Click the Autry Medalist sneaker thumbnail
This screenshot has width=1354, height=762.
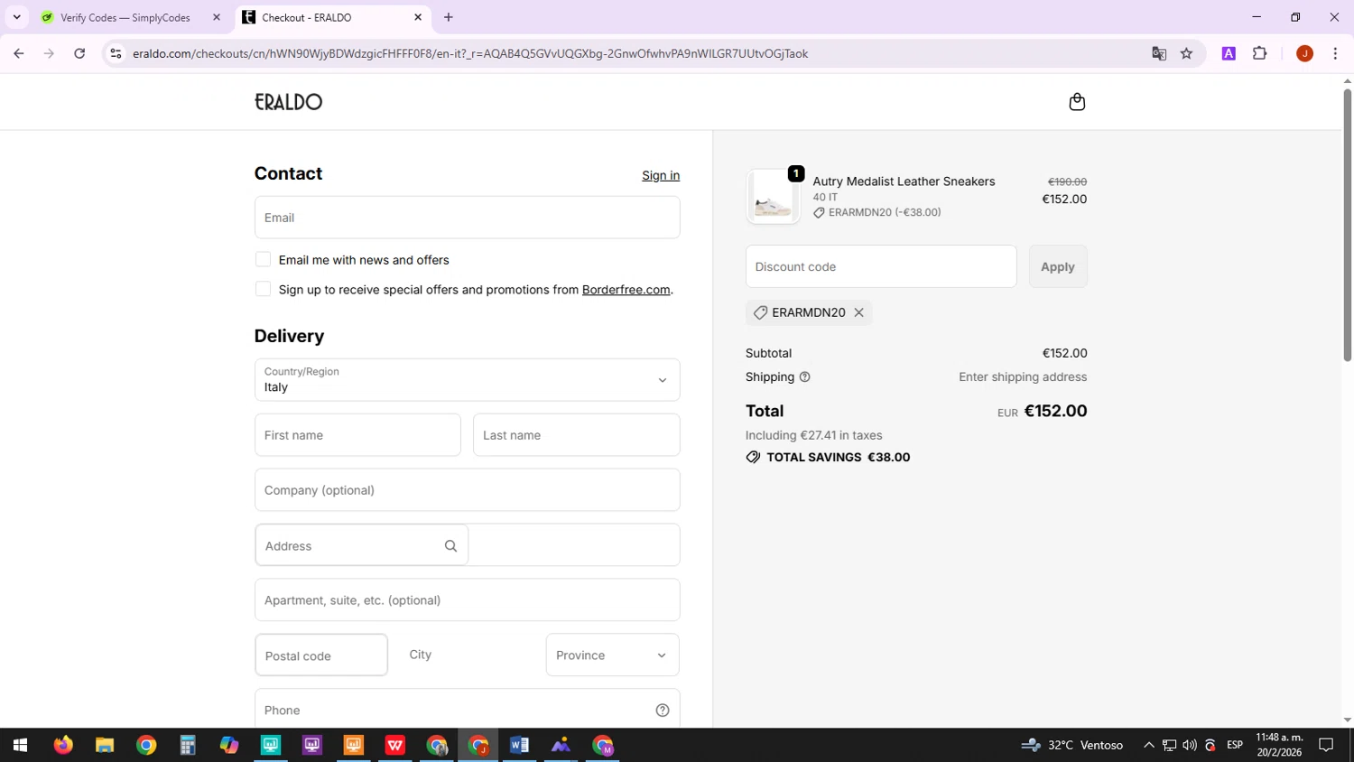(x=774, y=197)
